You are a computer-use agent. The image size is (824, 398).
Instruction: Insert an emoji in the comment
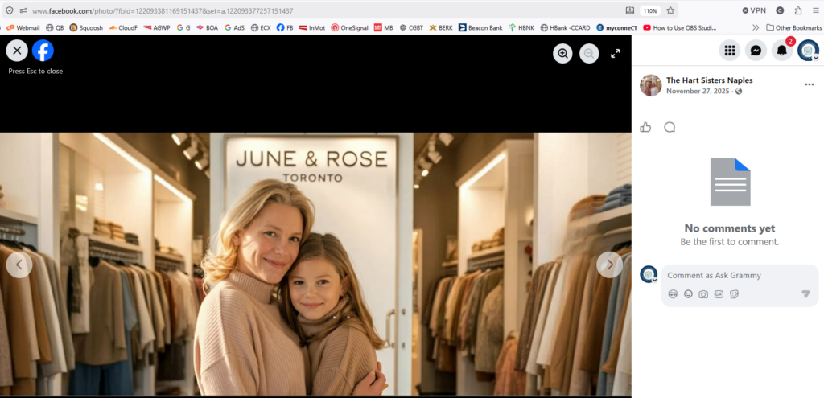click(689, 294)
